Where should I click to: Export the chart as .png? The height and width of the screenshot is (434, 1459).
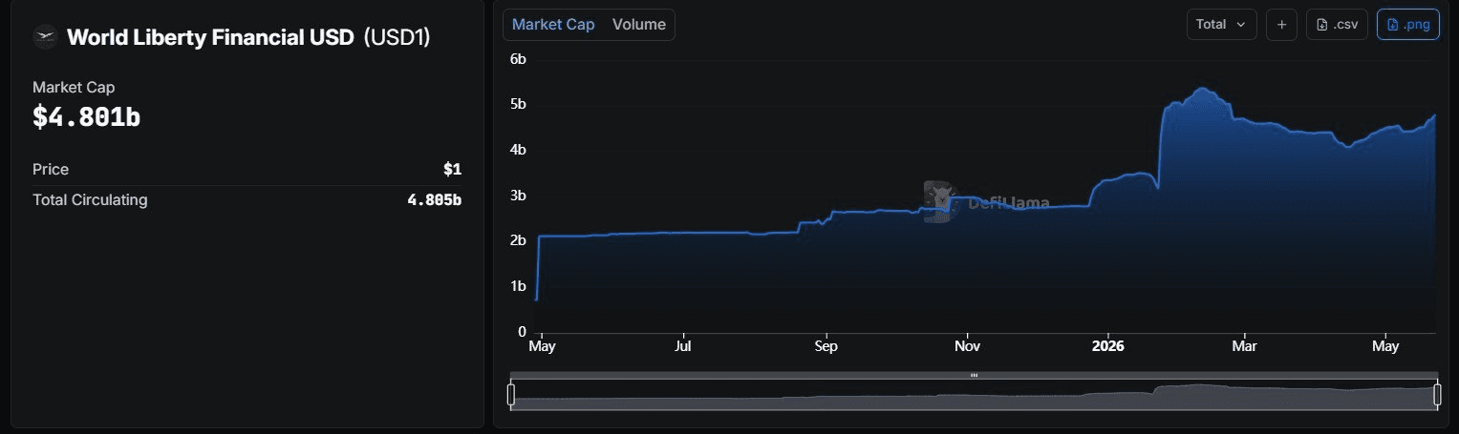pyautogui.click(x=1408, y=25)
